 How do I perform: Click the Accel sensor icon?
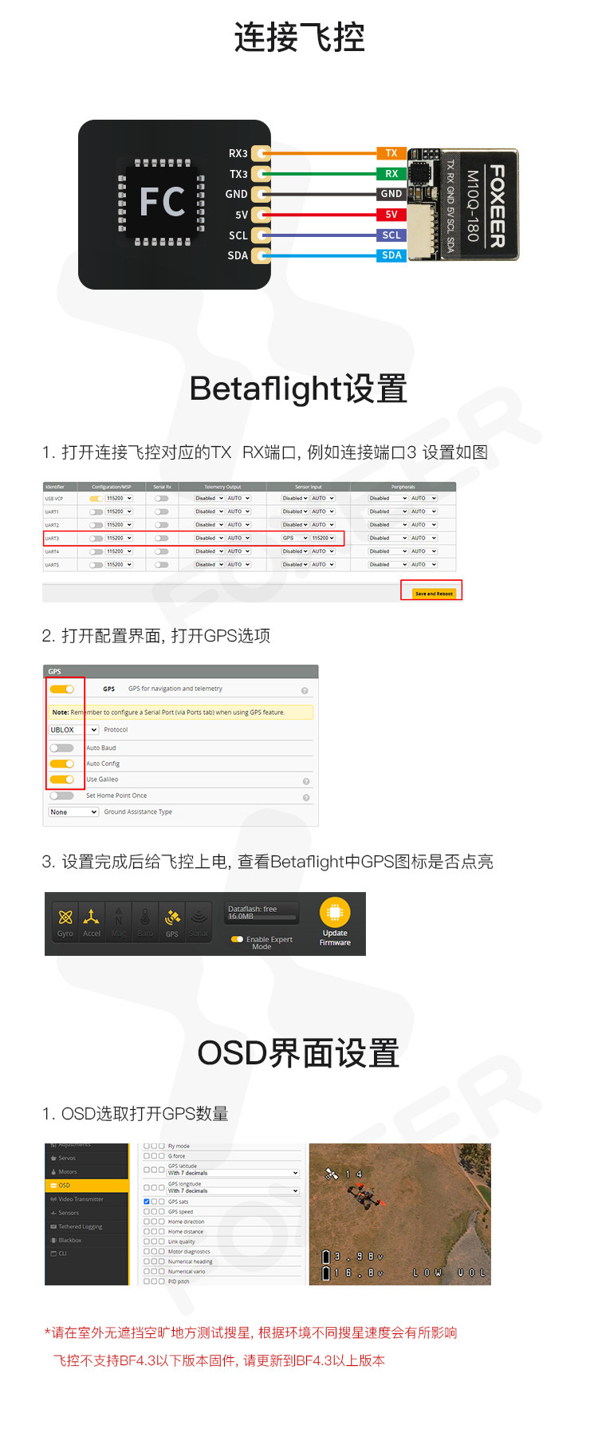(x=92, y=922)
